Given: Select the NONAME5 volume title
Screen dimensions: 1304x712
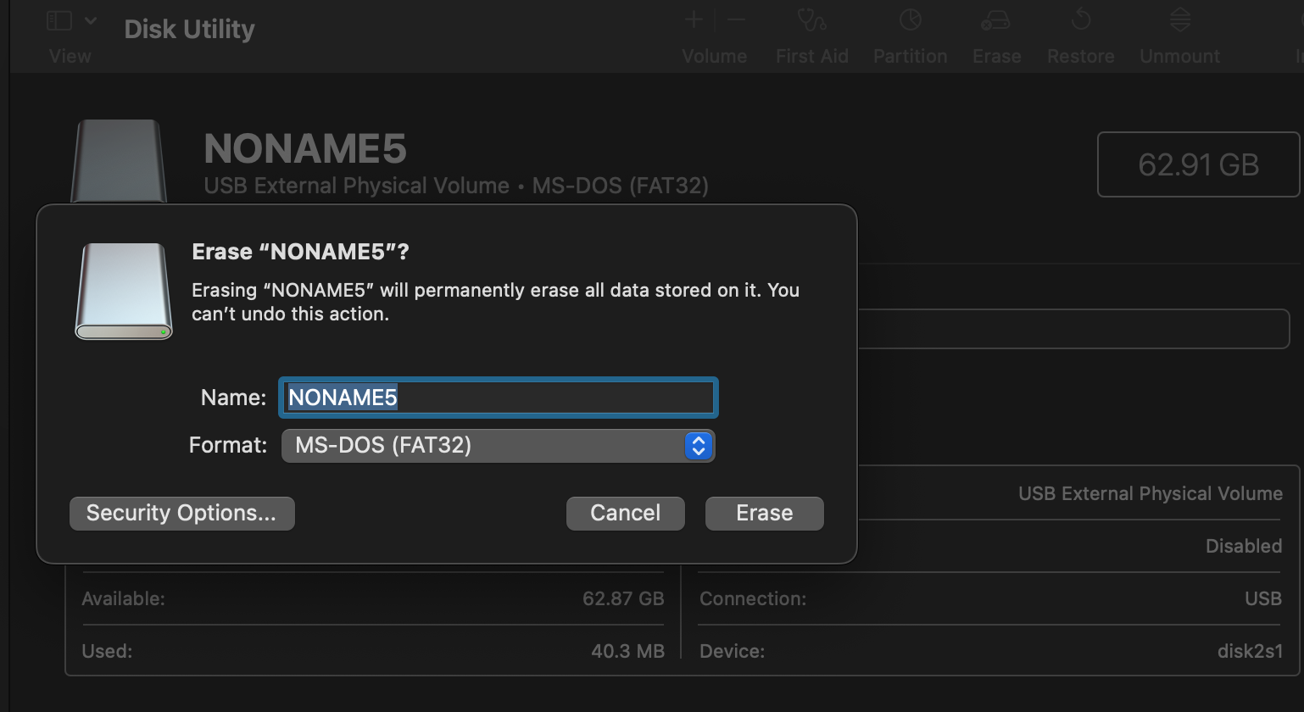Looking at the screenshot, I should [304, 147].
